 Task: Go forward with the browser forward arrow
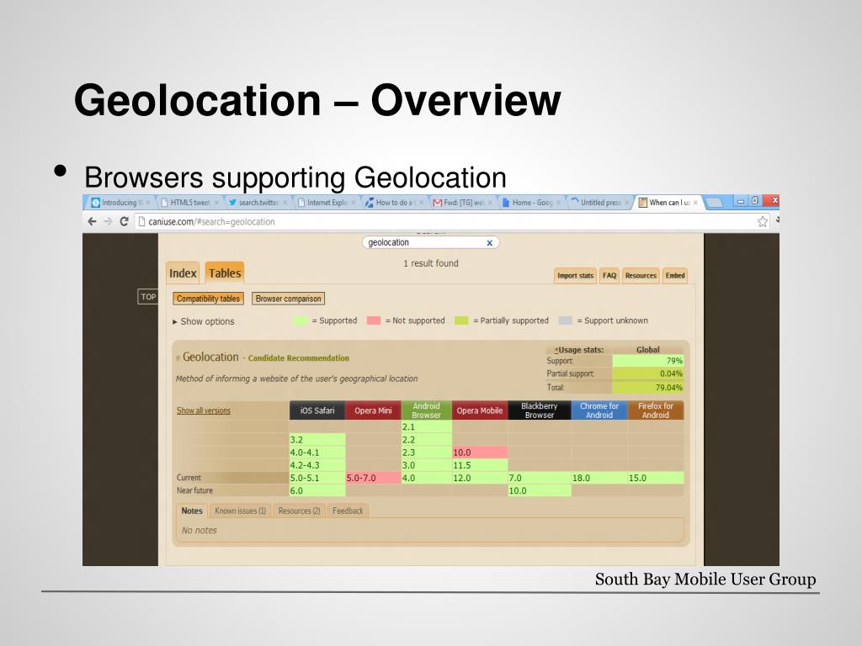pyautogui.click(x=109, y=221)
